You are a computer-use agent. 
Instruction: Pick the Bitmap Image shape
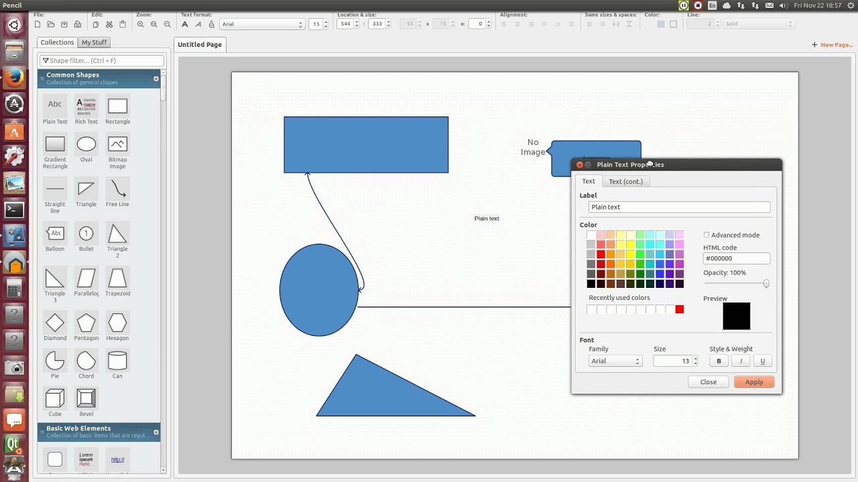pos(117,152)
